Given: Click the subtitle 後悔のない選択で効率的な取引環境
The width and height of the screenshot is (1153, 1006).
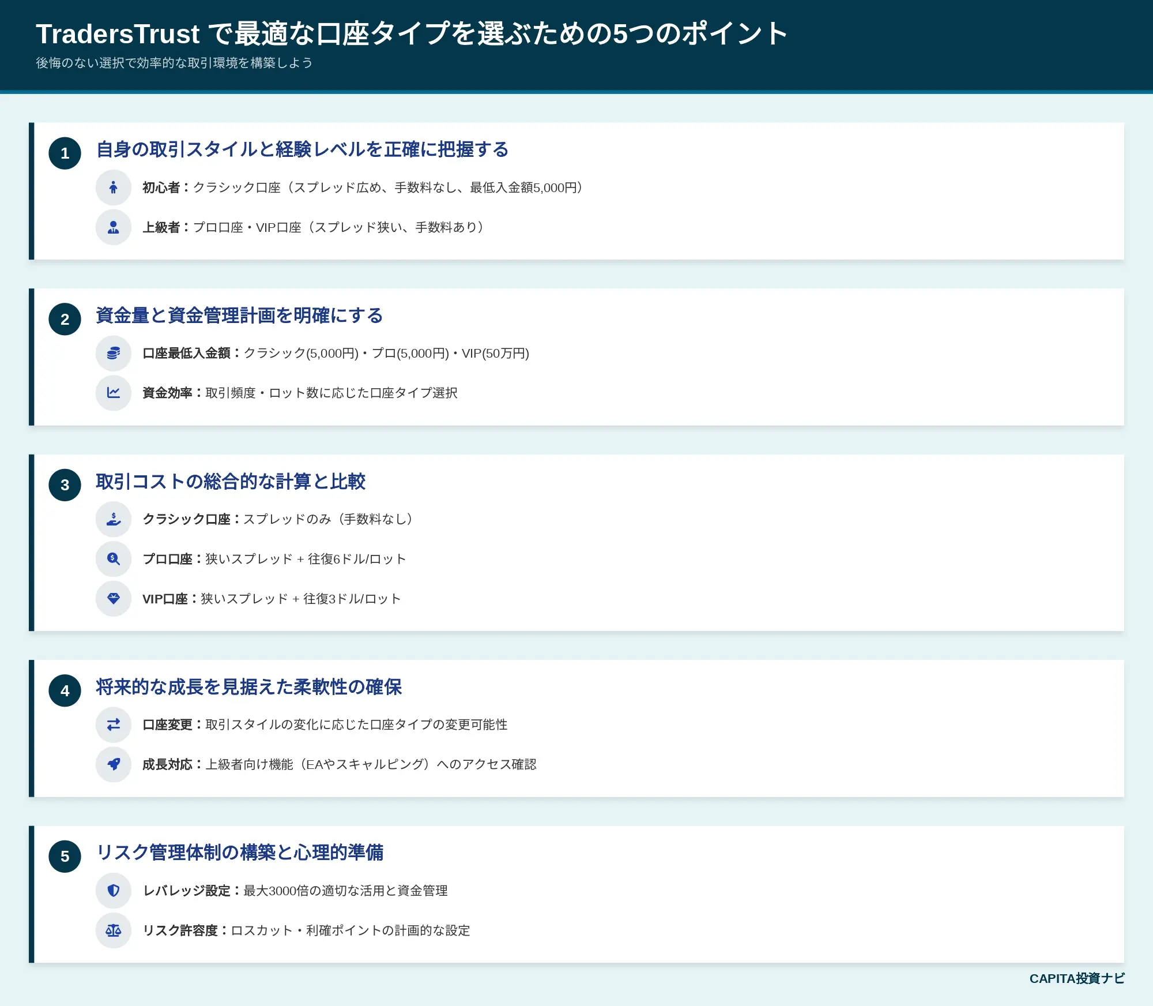Looking at the screenshot, I should (174, 63).
